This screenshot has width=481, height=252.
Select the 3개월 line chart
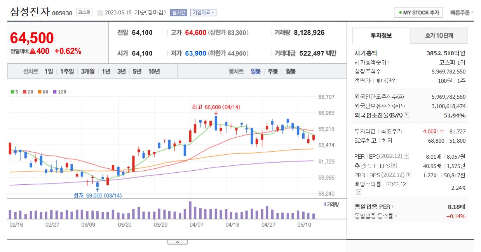point(88,72)
